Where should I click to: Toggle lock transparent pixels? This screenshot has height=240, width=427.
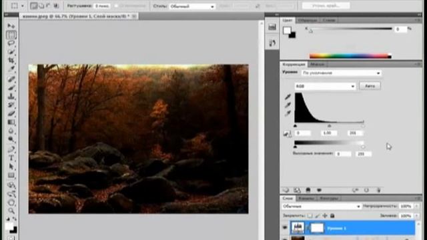coord(310,215)
